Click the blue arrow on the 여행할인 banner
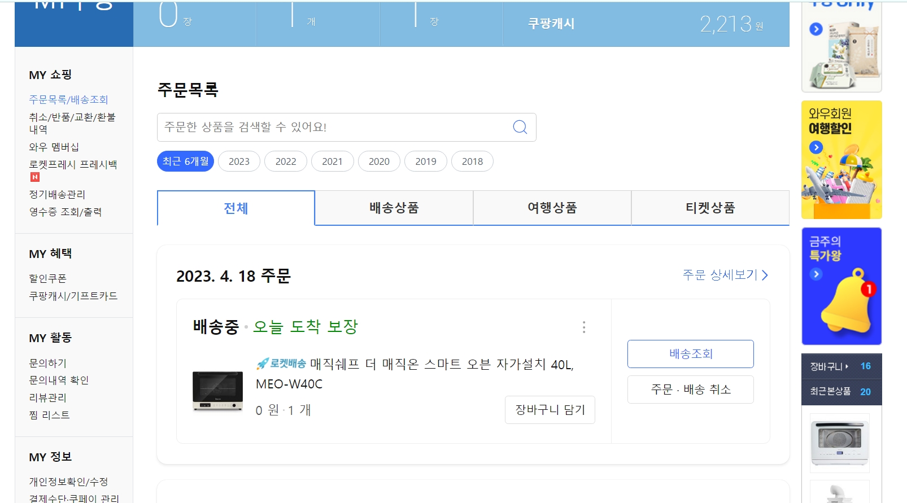 coord(816,147)
